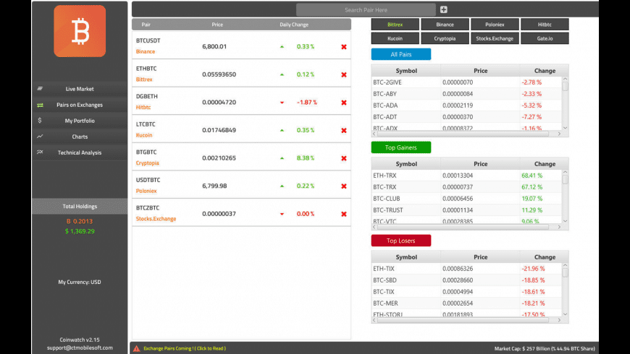630x354 pixels.
Task: Click the blue All Pairs button
Action: [401, 54]
